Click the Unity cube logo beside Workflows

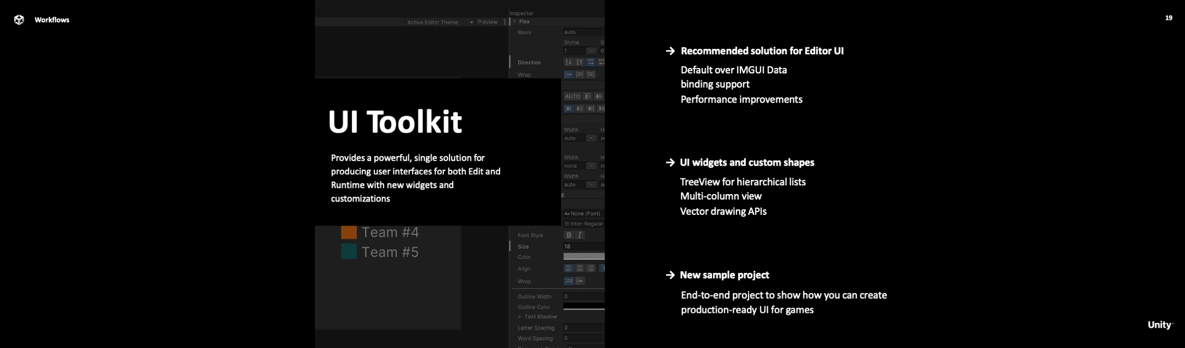pos(19,20)
